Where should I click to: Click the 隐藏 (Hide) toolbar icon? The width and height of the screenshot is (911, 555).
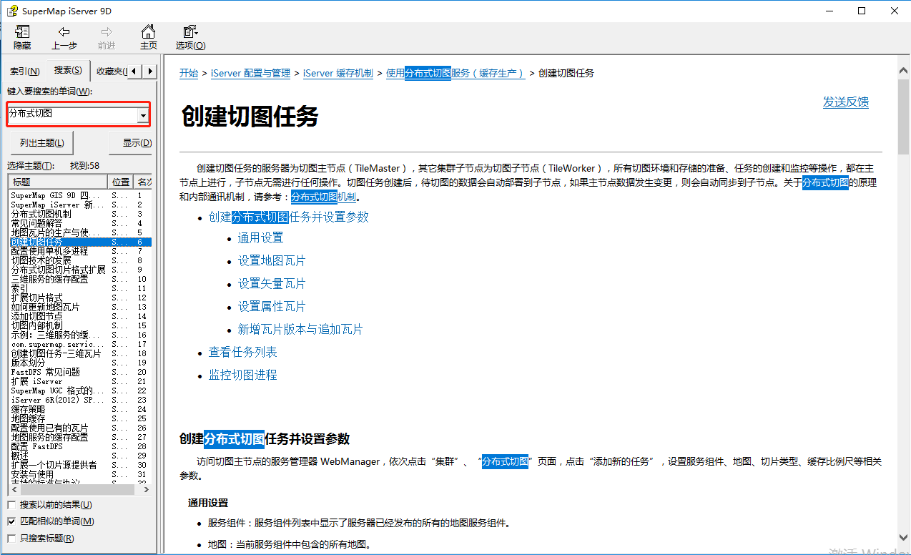coord(22,38)
